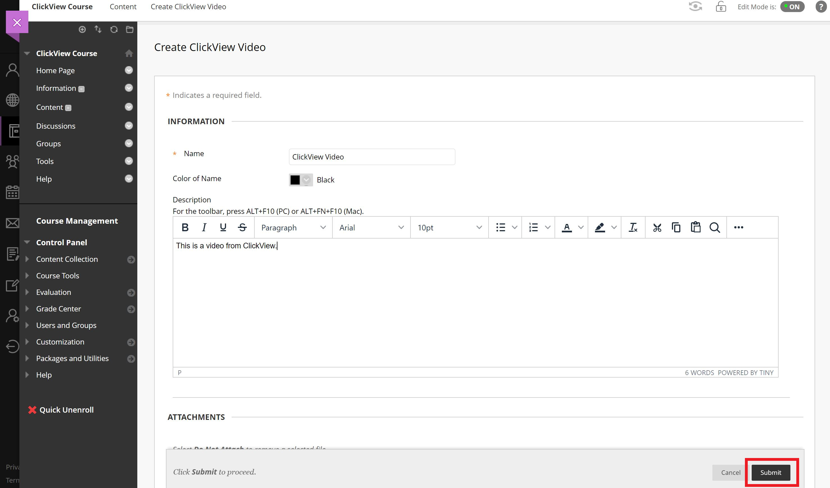Open Tools in course menu
Image resolution: width=830 pixels, height=488 pixels.
click(x=45, y=161)
